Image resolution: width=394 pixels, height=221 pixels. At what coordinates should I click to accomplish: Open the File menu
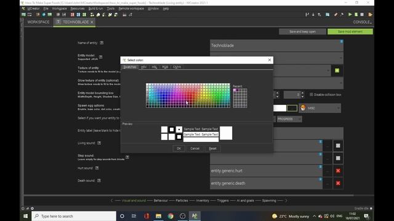(46, 9)
